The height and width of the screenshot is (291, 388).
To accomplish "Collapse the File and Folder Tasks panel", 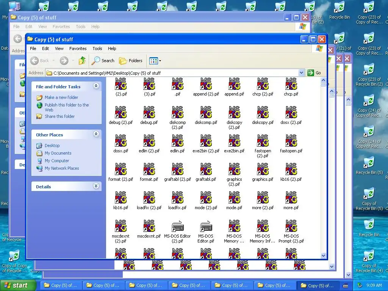I will click(96, 86).
